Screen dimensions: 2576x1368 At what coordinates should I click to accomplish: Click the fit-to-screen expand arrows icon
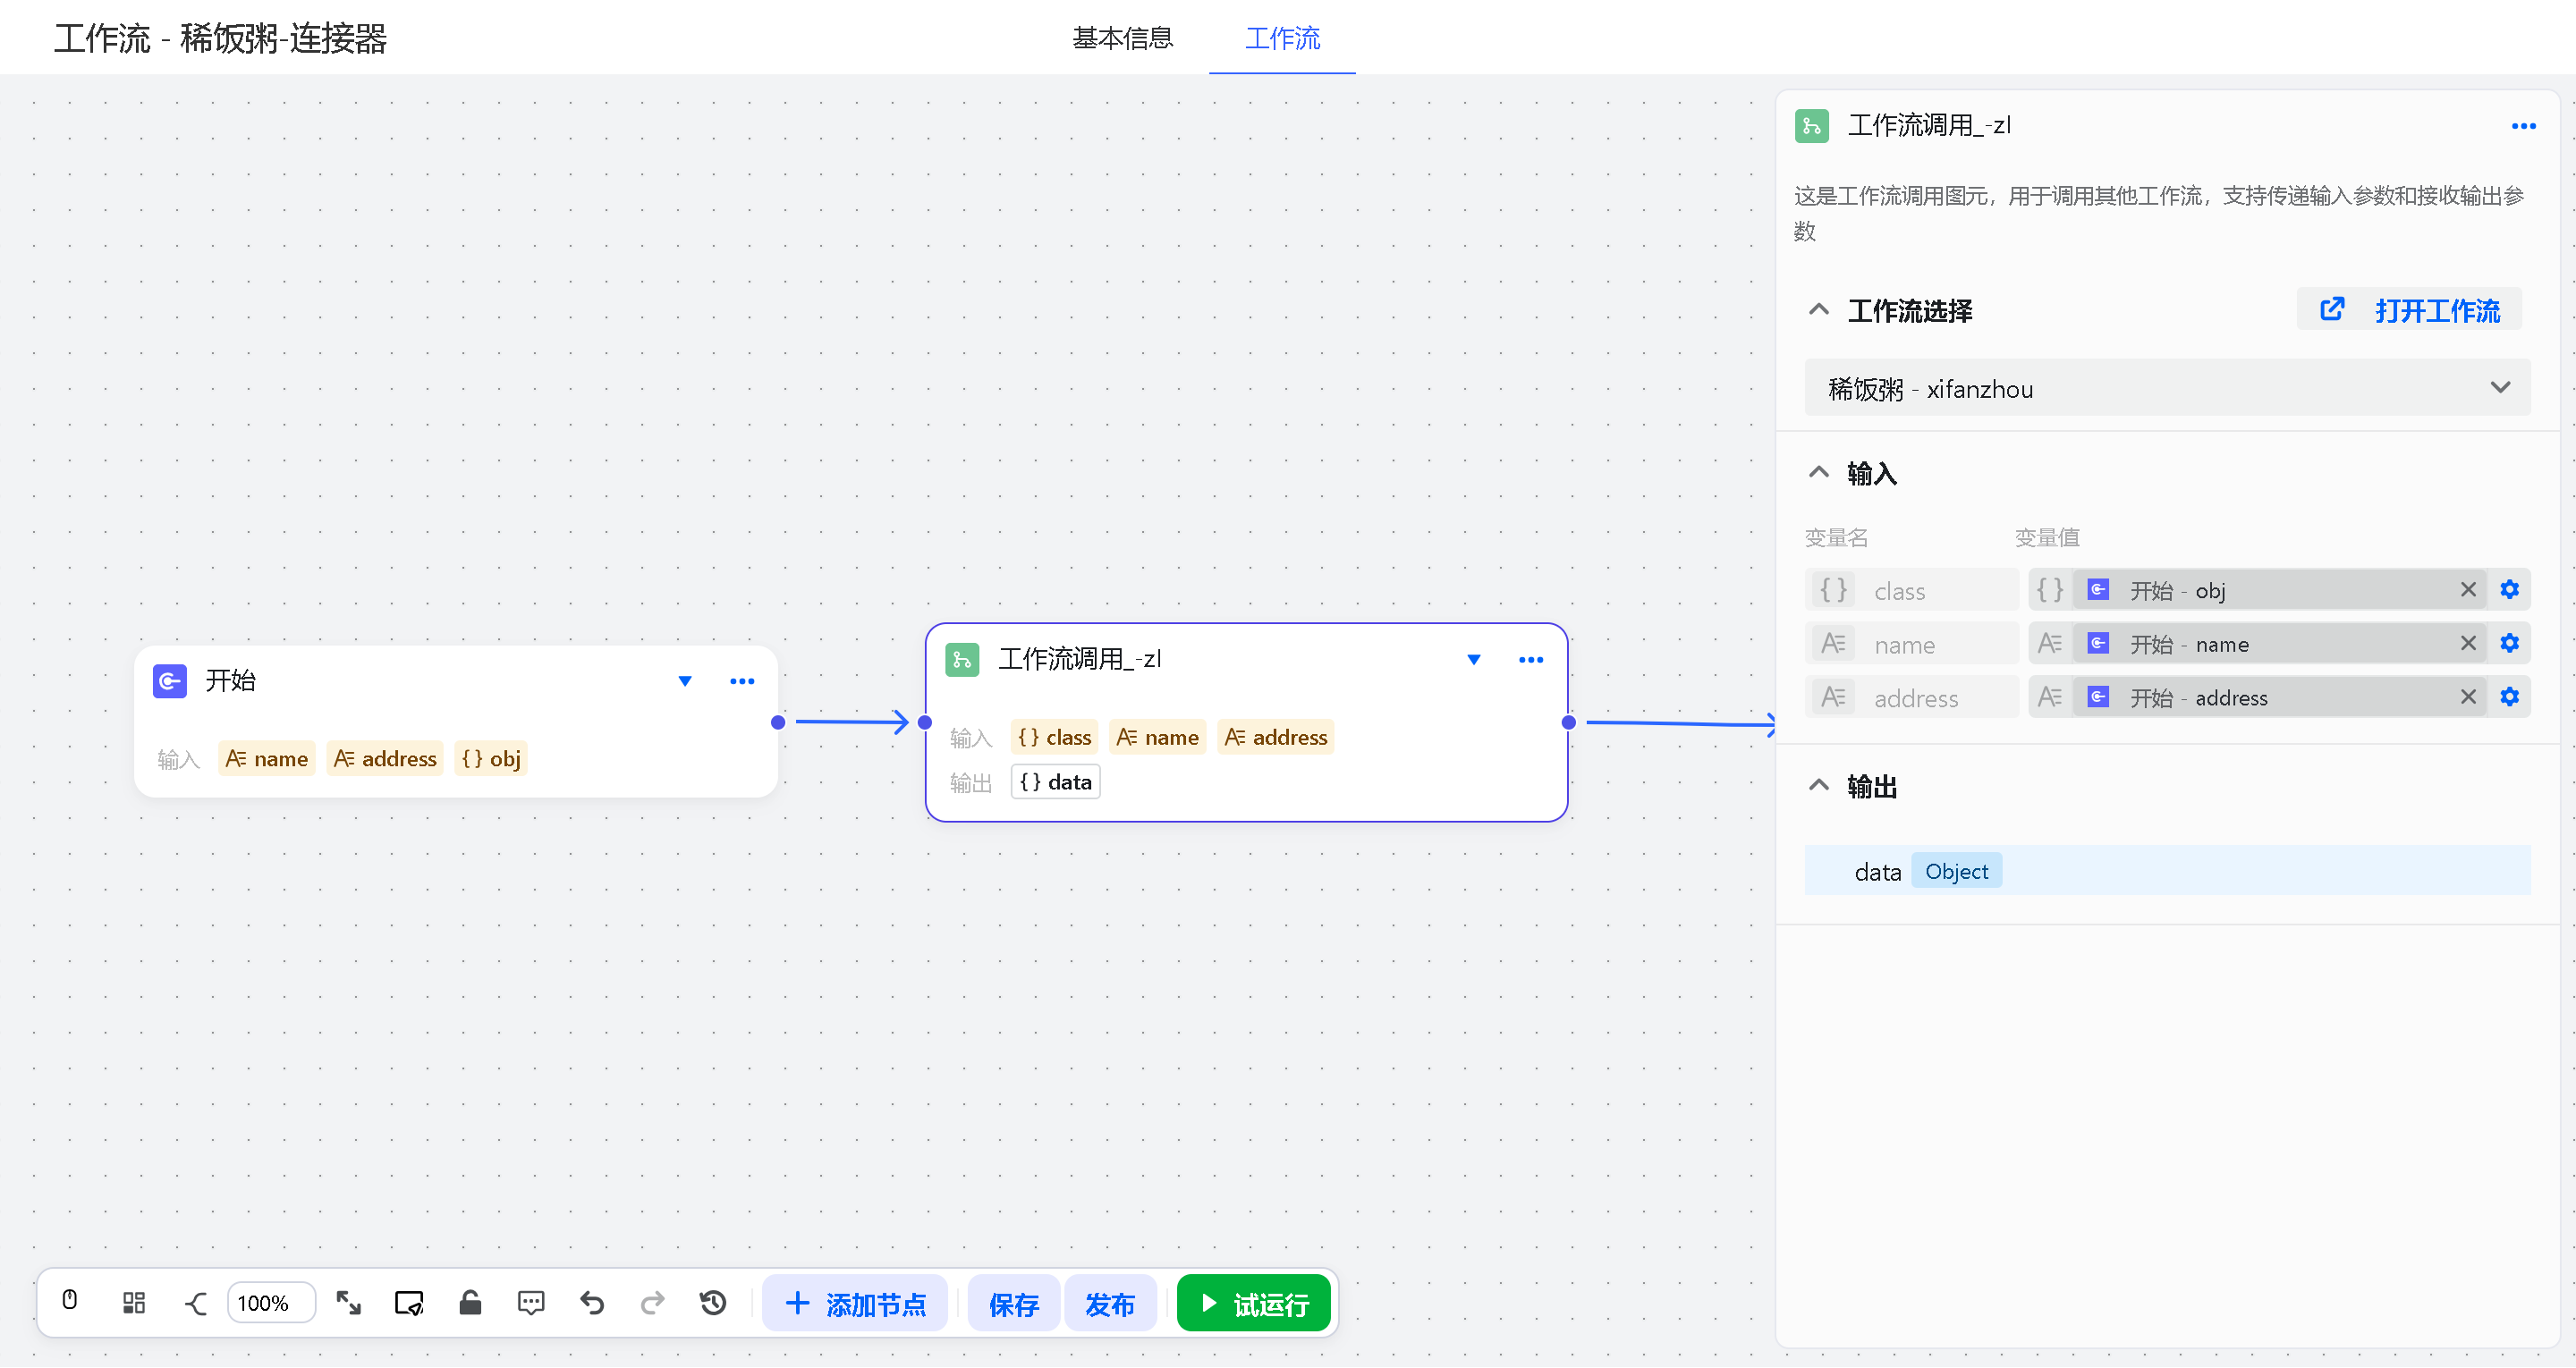tap(348, 1302)
